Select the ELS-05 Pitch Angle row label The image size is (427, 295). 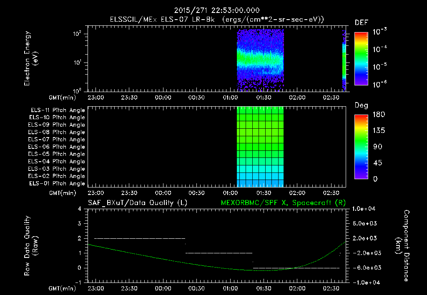pos(56,154)
